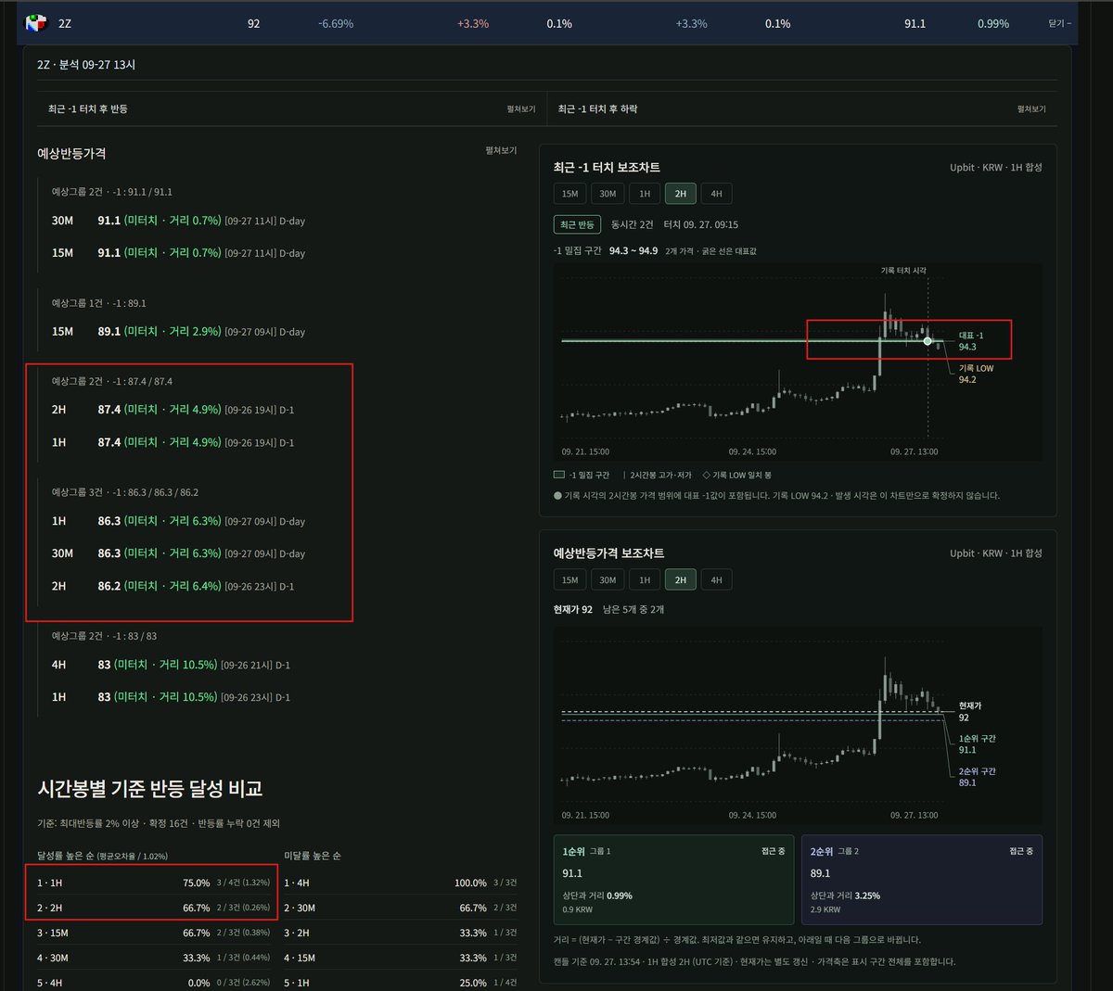Click ranking row 2 · 30M 66.7% in 미달률
This screenshot has height=991, width=1113.
click(x=401, y=908)
